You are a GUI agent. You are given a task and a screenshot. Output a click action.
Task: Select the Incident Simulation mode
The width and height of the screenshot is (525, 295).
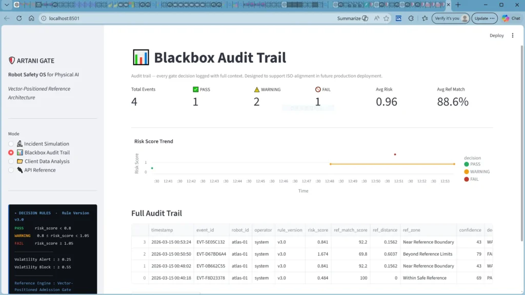click(11, 144)
